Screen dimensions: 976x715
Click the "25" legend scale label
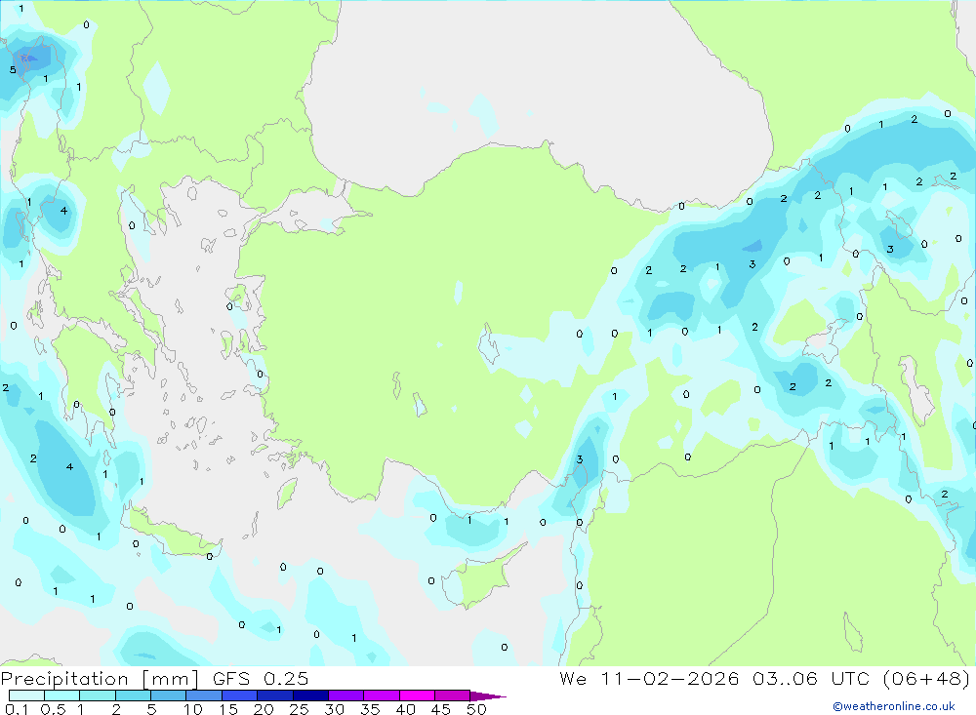(300, 709)
